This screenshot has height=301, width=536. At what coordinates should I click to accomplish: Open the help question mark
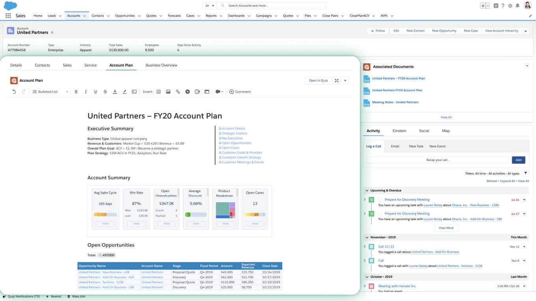(503, 6)
